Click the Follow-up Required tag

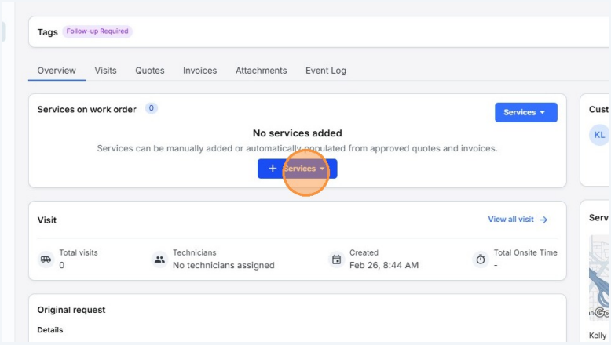[x=97, y=31]
